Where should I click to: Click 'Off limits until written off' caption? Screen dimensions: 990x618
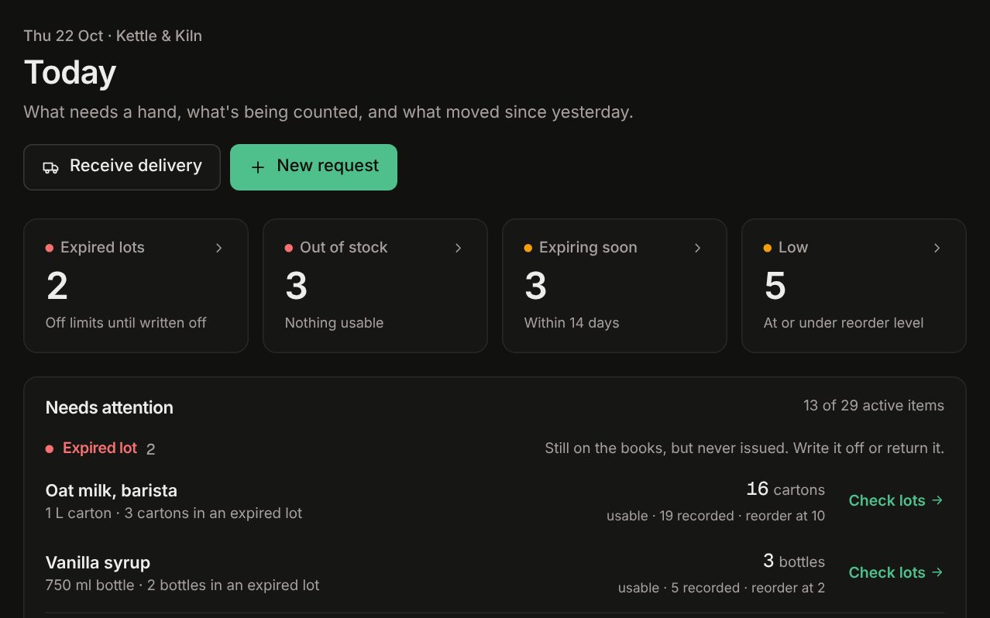(125, 323)
